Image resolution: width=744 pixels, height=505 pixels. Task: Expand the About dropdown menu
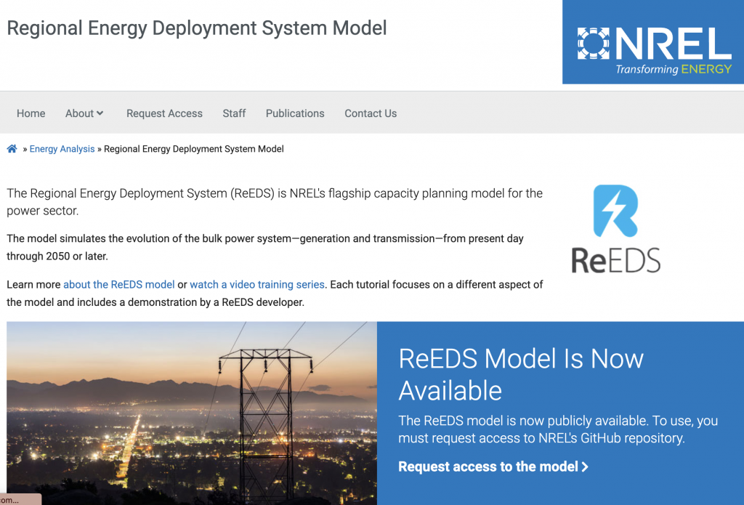[x=84, y=113]
